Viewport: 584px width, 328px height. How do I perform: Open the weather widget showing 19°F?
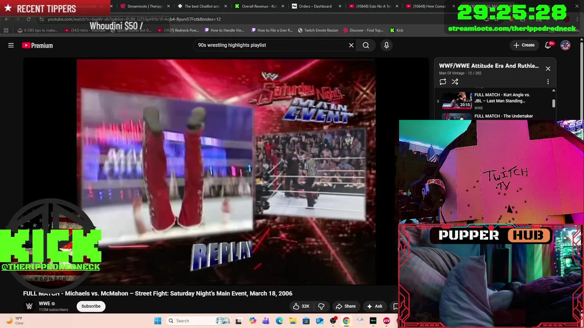pos(15,321)
